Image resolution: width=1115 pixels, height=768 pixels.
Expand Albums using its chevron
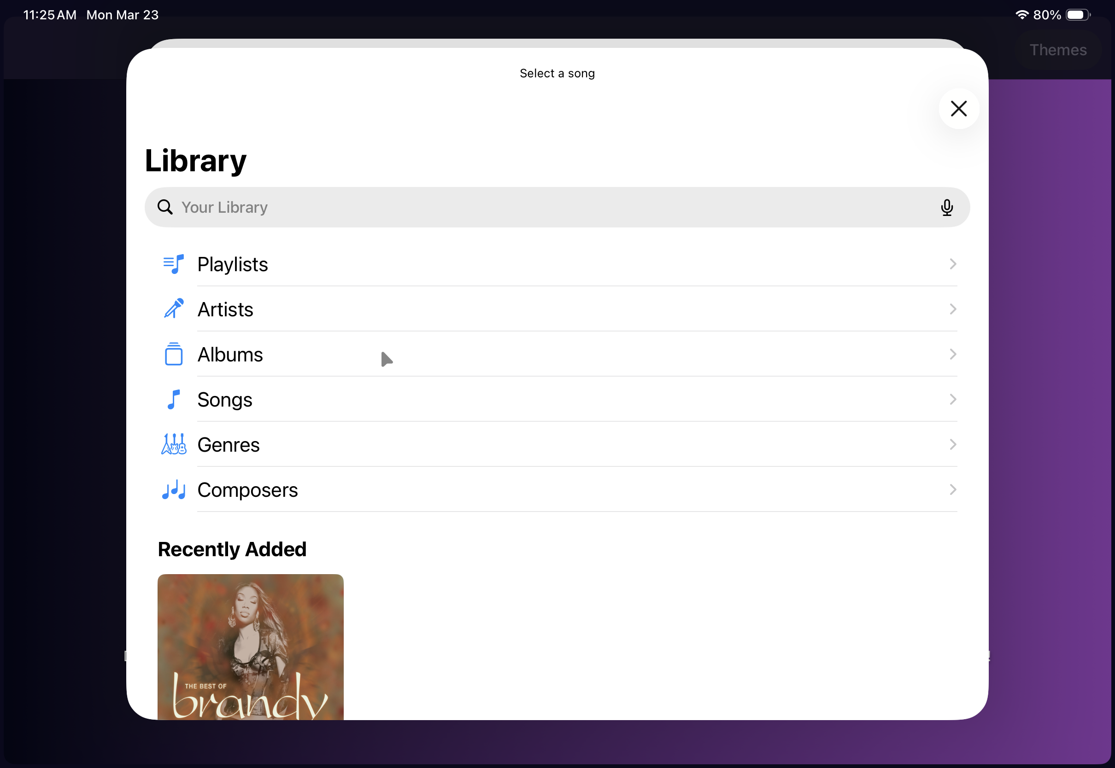[952, 354]
